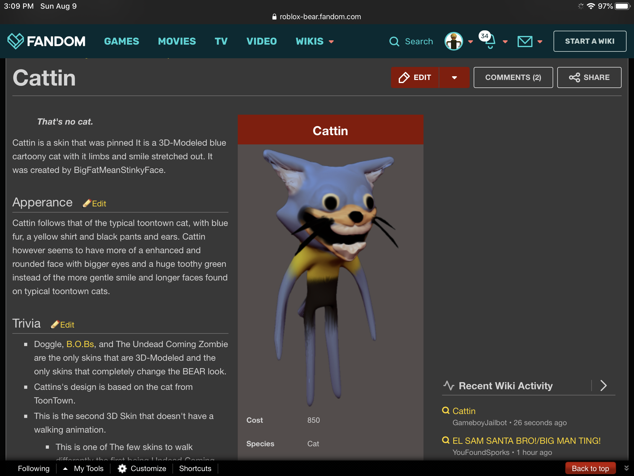Tap the URL bar roblox-bear.fandom.com
The width and height of the screenshot is (634, 476).
pos(320,17)
